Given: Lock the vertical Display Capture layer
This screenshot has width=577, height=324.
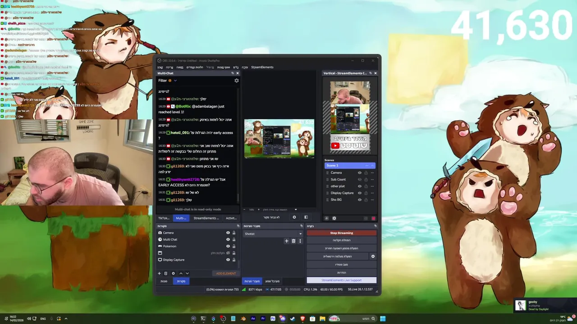Looking at the screenshot, I should 366,193.
